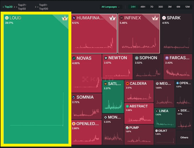Click the Spark logo icon

click(x=164, y=18)
